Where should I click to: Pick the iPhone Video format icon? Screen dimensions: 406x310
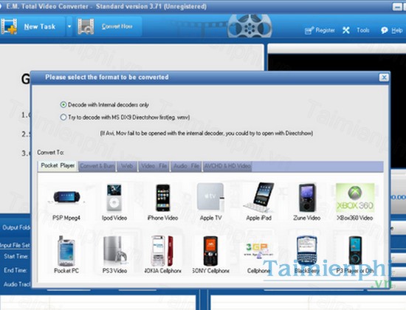point(162,198)
